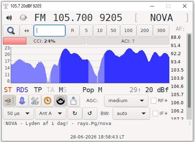Enable the IF+ checkbox
This screenshot has height=142, width=195.
click(x=155, y=114)
